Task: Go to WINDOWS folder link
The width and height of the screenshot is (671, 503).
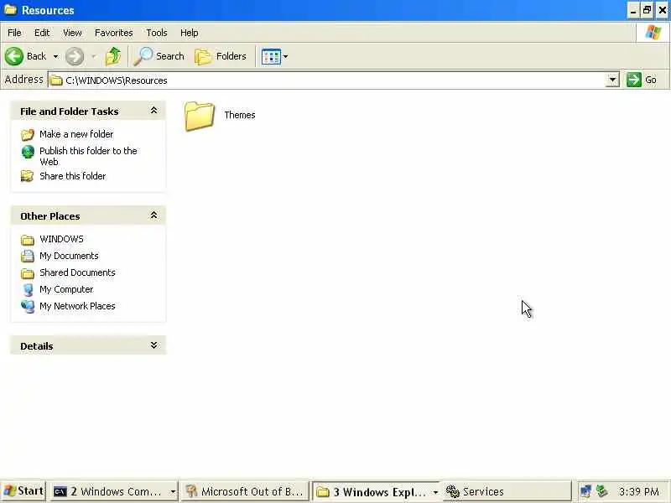Action: 61,239
